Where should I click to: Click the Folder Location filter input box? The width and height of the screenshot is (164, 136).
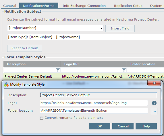pos(146,70)
